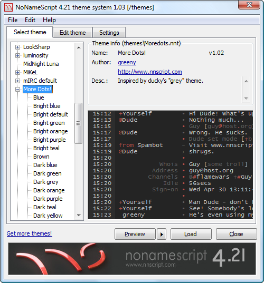
Task: Select the Brown scheme
Action: [41, 157]
